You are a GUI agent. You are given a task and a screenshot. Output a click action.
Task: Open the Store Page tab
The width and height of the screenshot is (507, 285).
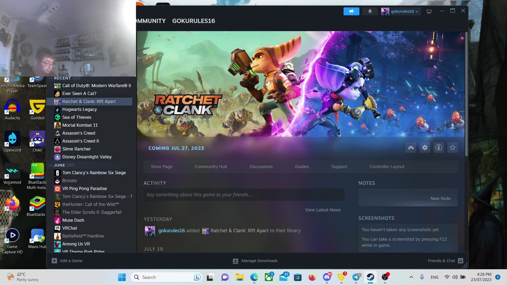162,167
